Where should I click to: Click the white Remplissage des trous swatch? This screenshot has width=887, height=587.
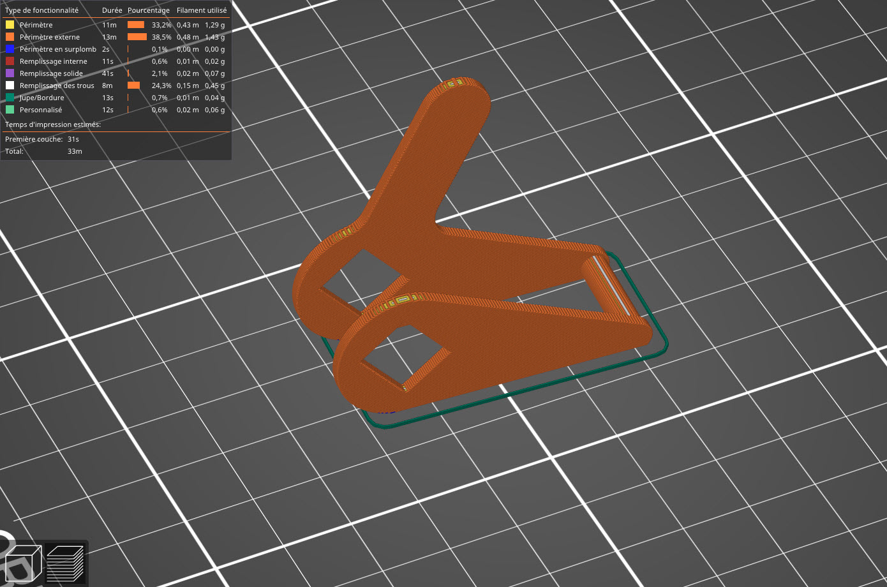point(10,85)
